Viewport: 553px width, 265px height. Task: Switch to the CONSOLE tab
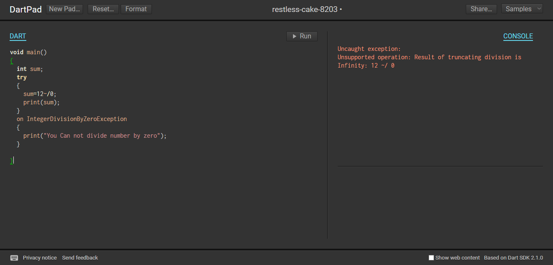(x=518, y=36)
